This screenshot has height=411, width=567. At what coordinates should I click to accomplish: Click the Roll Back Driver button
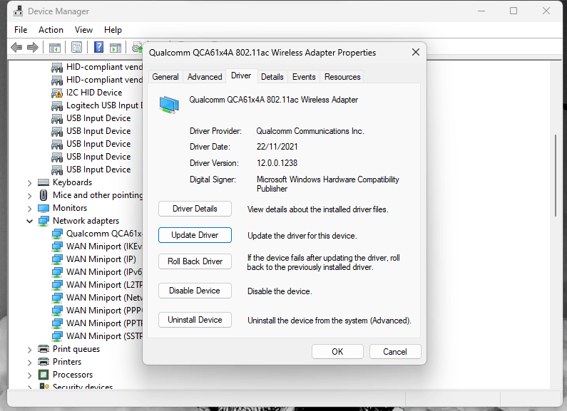click(x=195, y=261)
